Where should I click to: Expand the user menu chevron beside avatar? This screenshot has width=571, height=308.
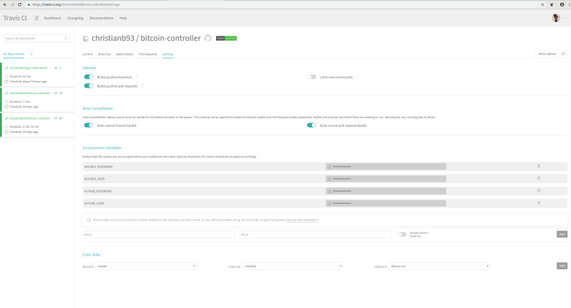(565, 18)
